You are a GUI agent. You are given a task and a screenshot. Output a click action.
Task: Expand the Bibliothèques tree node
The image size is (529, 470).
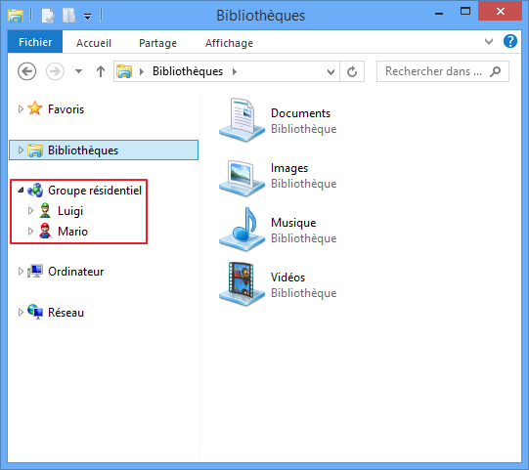coord(21,150)
